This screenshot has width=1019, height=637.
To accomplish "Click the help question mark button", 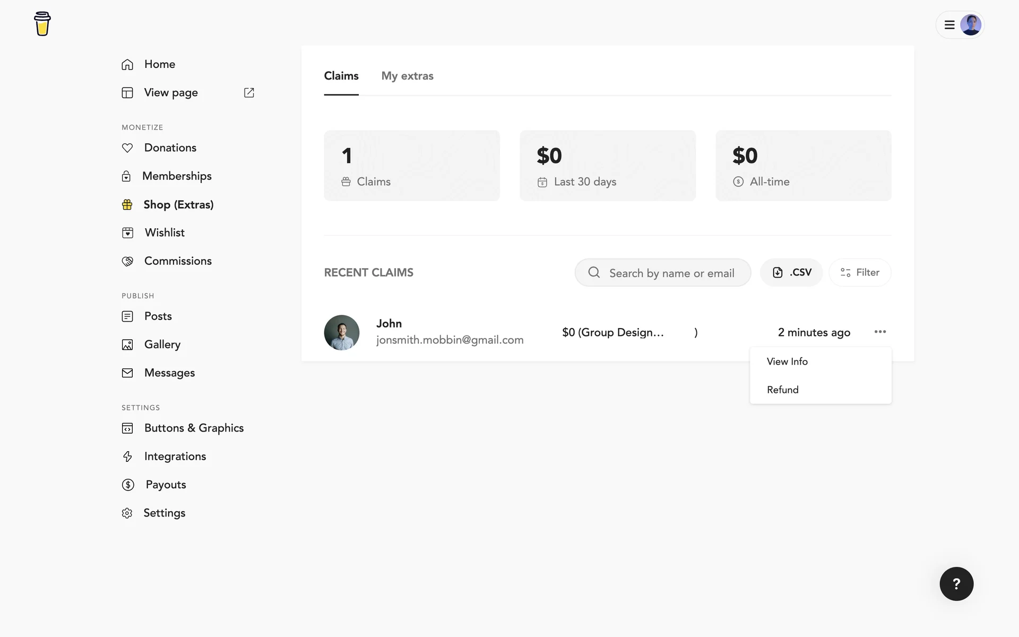I will coord(956,584).
